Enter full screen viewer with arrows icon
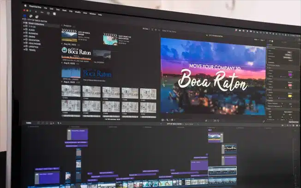 [x=264, y=121]
